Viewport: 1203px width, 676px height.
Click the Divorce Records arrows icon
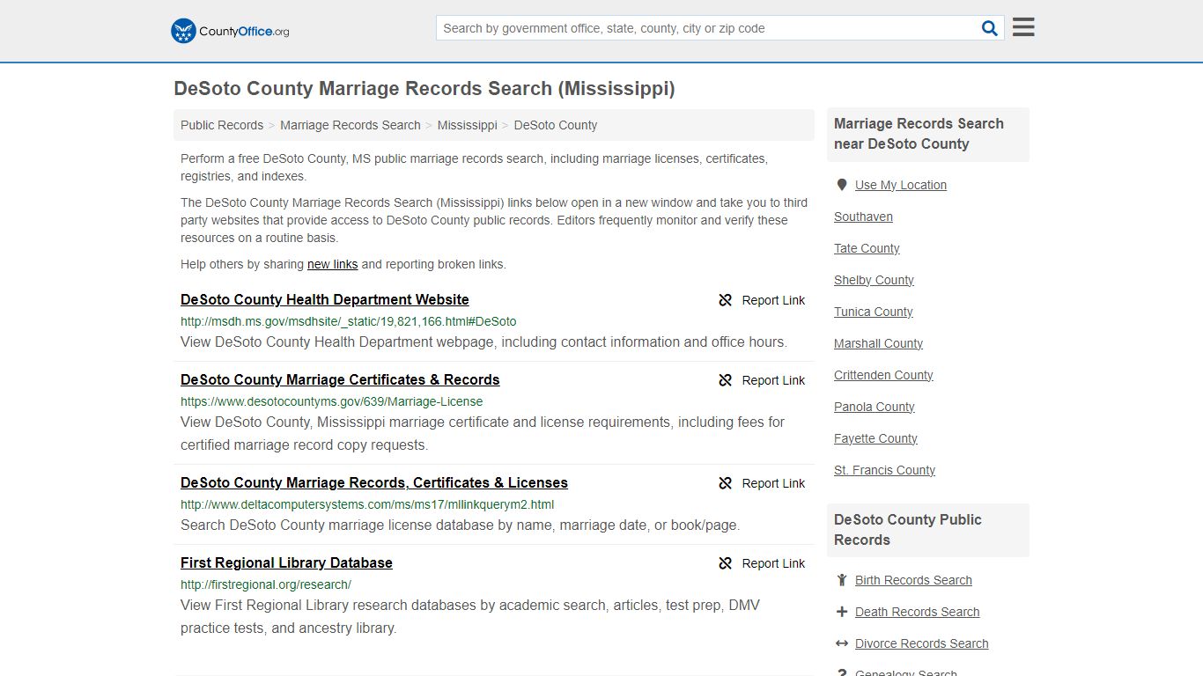(842, 643)
